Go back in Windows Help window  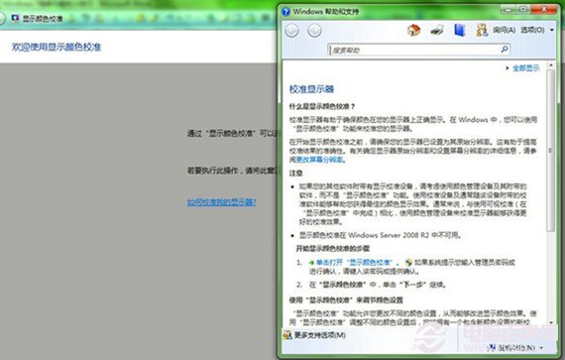[x=291, y=31]
